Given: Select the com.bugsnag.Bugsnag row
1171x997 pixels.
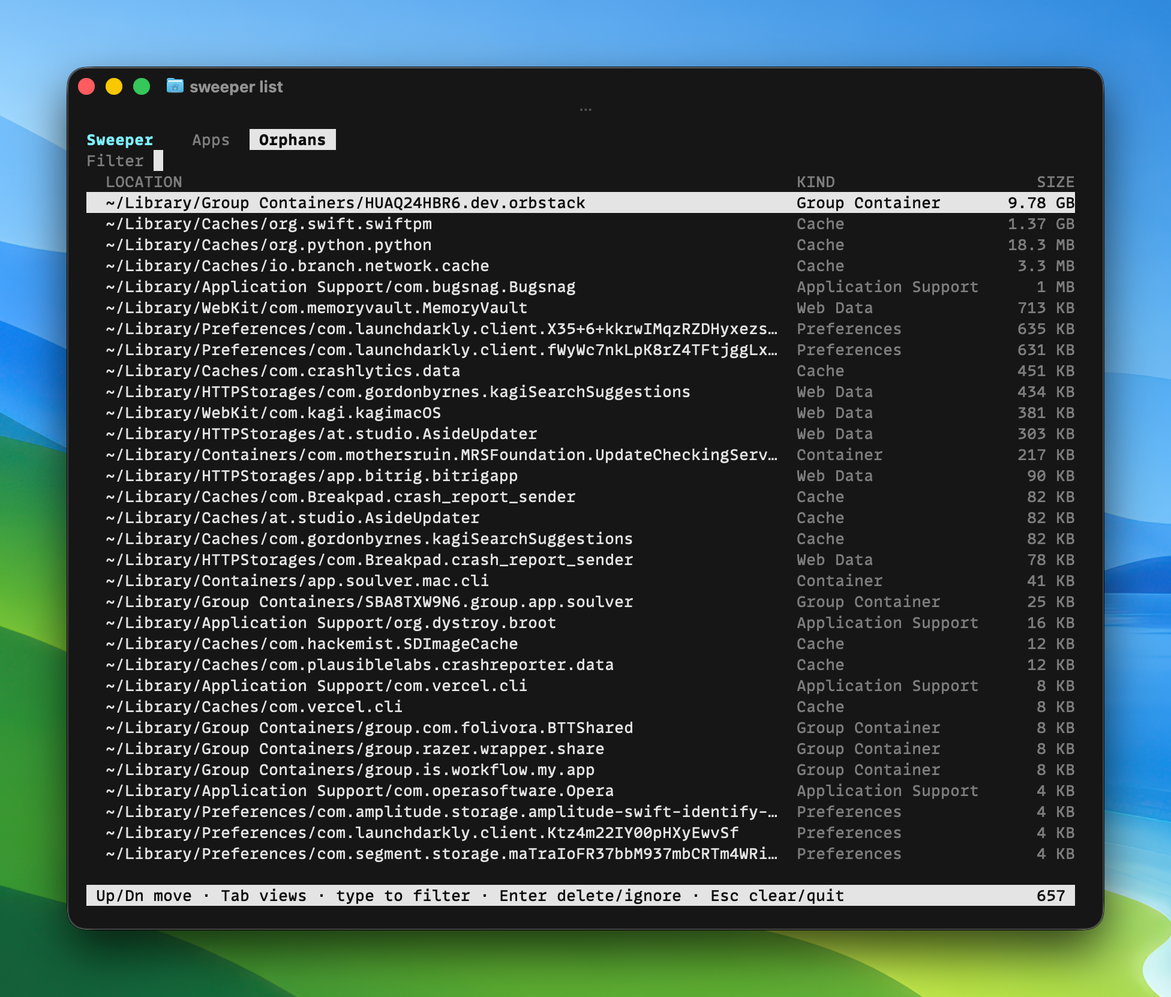Looking at the screenshot, I should coord(581,287).
